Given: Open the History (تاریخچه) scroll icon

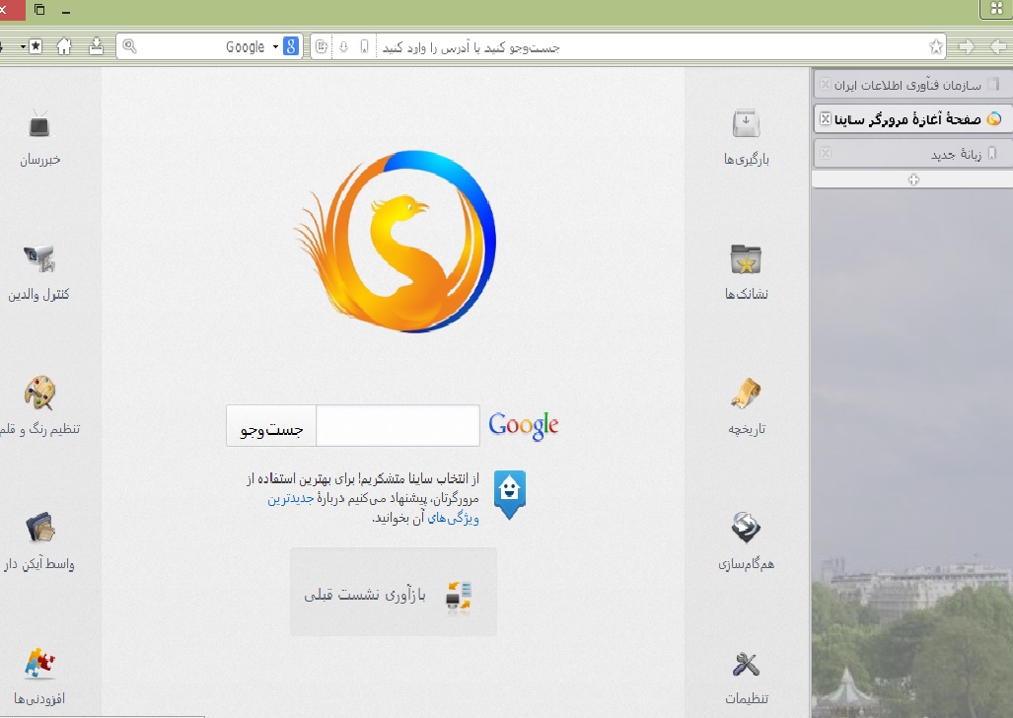Looking at the screenshot, I should [746, 393].
